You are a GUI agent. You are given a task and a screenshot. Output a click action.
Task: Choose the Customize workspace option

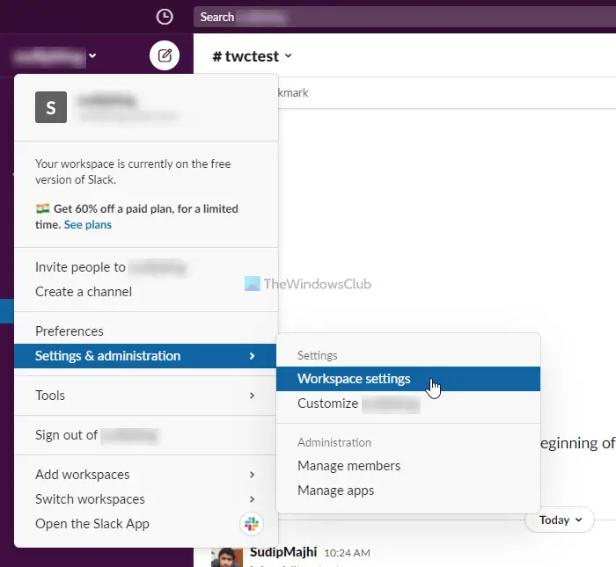[x=408, y=403]
